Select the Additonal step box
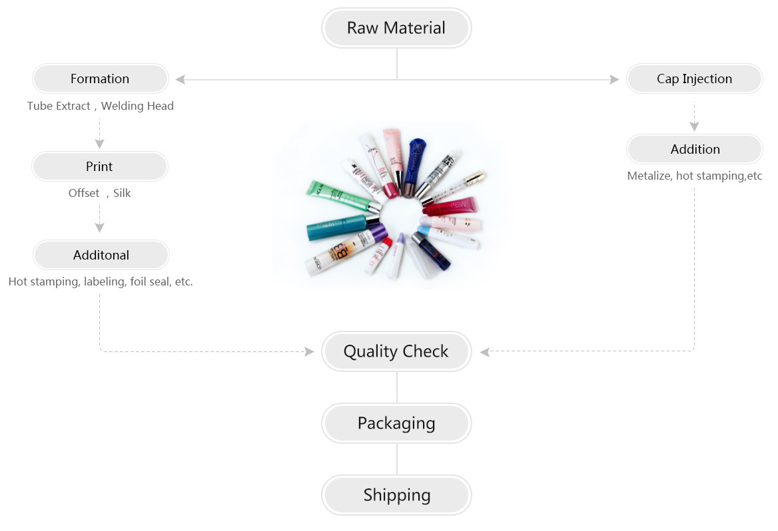 coord(101,256)
